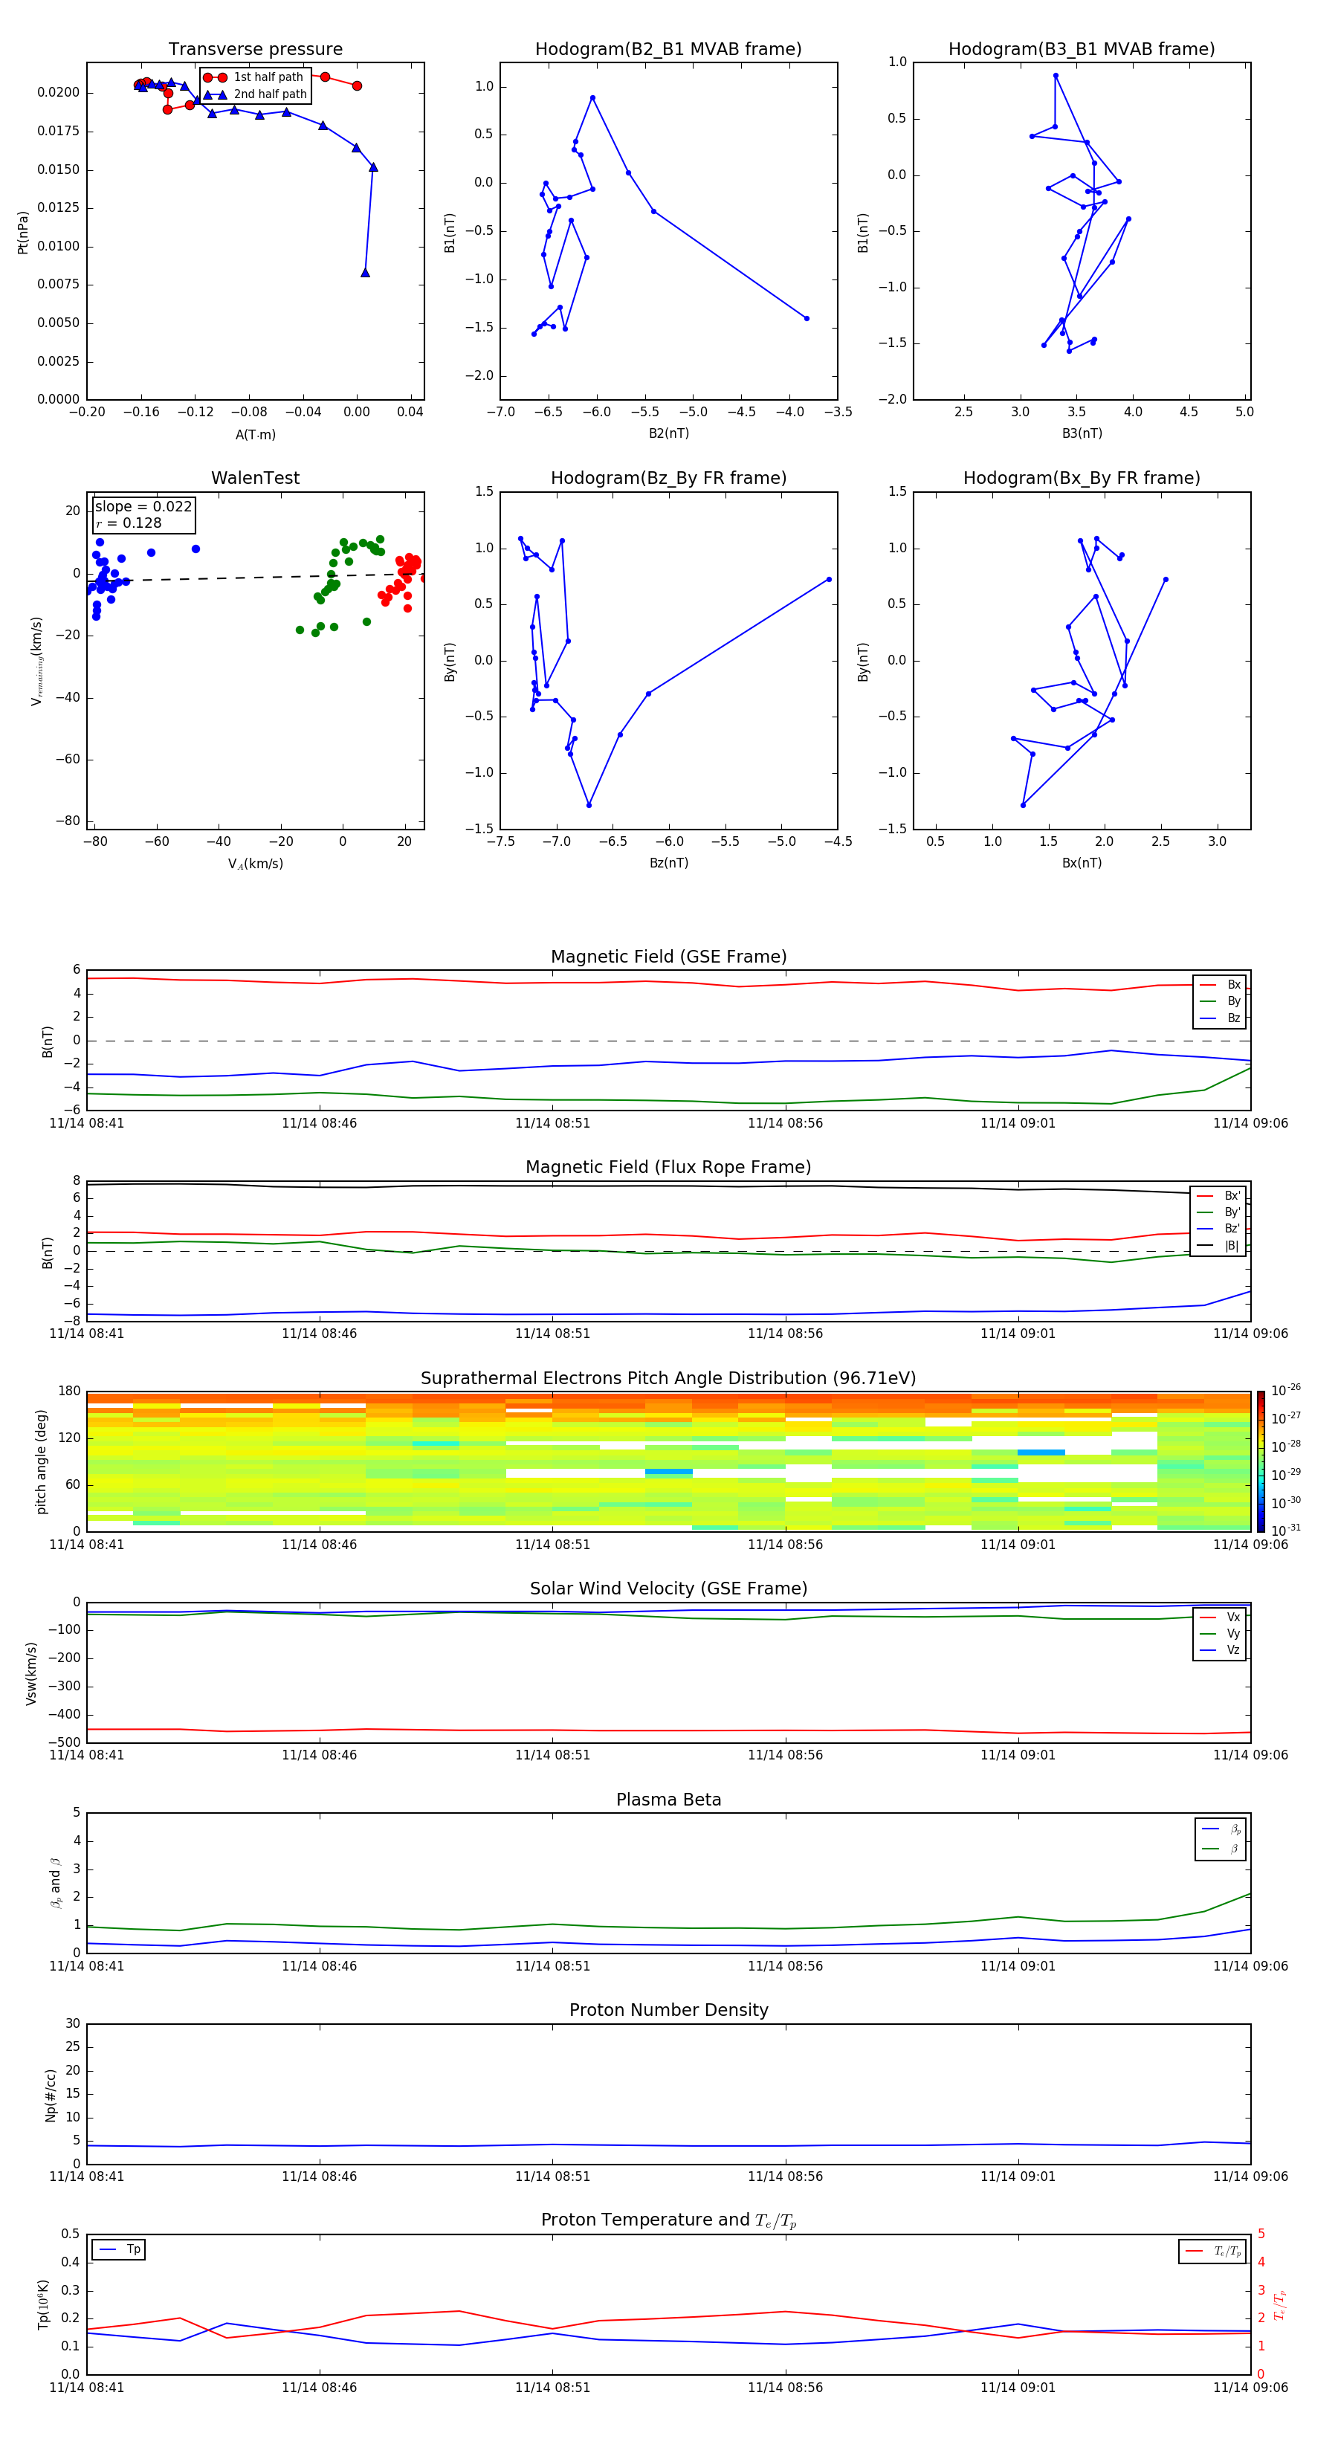Click the 'r = 0.128' annotation

(129, 523)
